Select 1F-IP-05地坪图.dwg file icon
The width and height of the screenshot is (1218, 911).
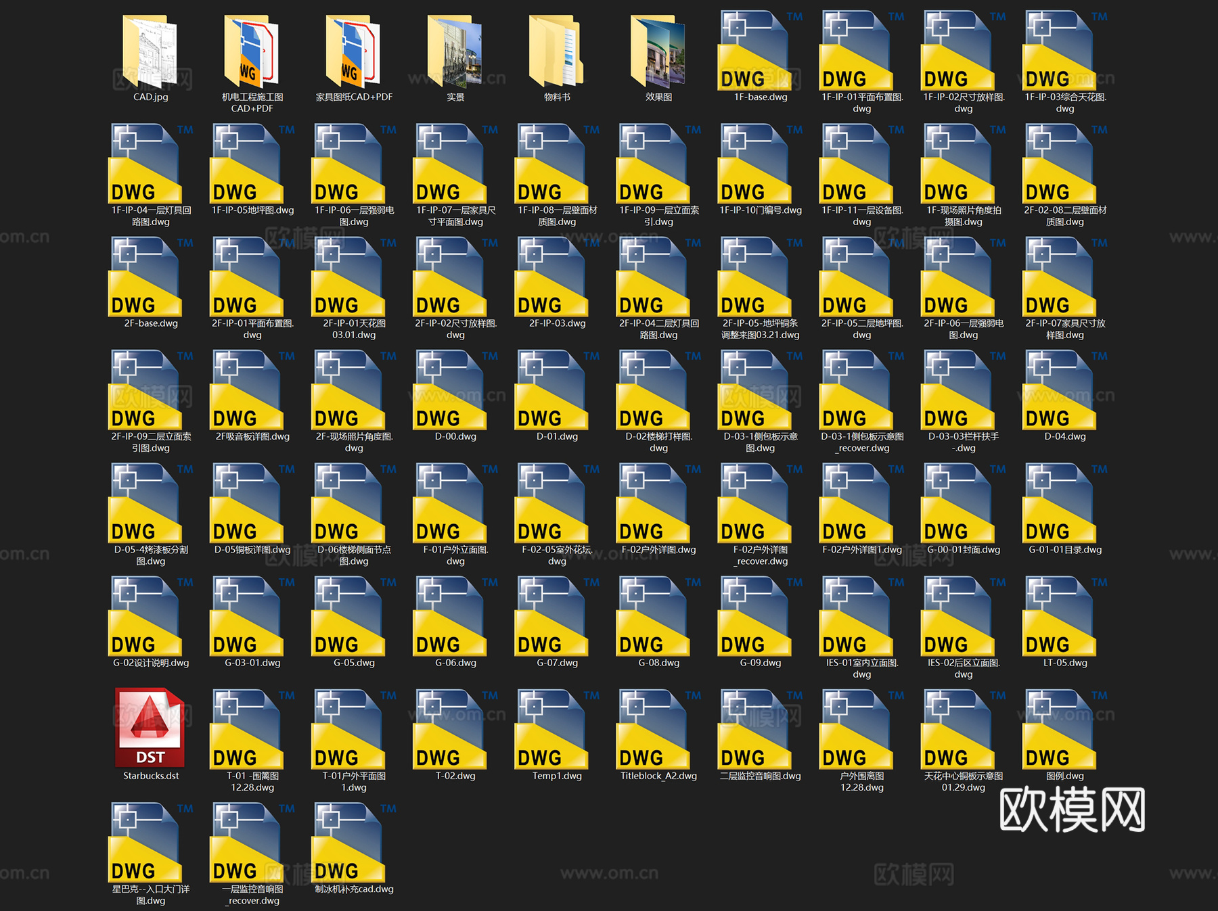246,164
